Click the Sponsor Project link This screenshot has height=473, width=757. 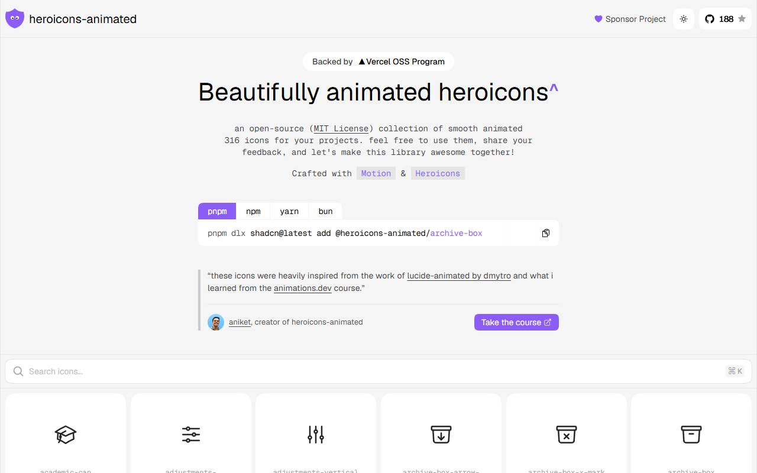[x=630, y=19]
